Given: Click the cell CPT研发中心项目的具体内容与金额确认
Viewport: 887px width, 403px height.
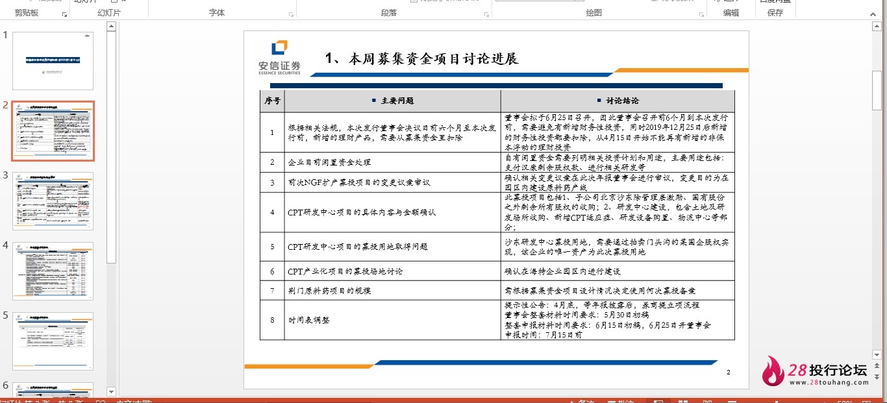Looking at the screenshot, I should click(x=392, y=212).
